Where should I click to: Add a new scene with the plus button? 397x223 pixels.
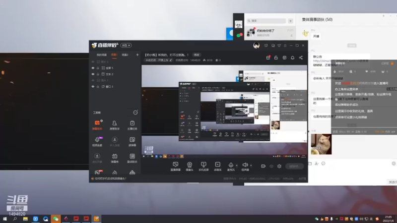137,55
